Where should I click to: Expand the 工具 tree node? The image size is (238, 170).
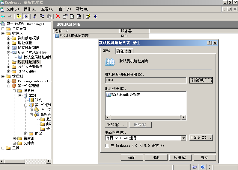3,148
